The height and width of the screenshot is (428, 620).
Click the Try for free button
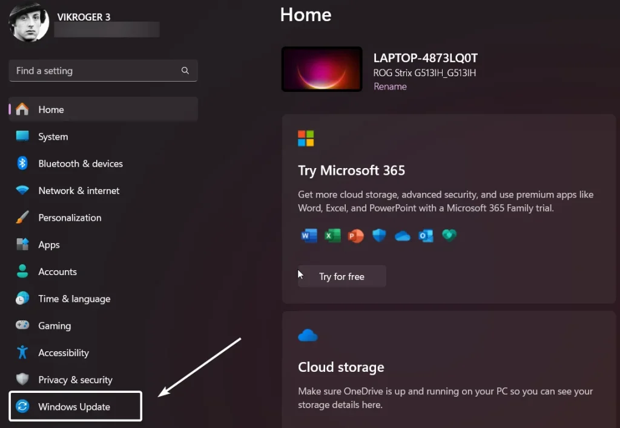click(341, 276)
